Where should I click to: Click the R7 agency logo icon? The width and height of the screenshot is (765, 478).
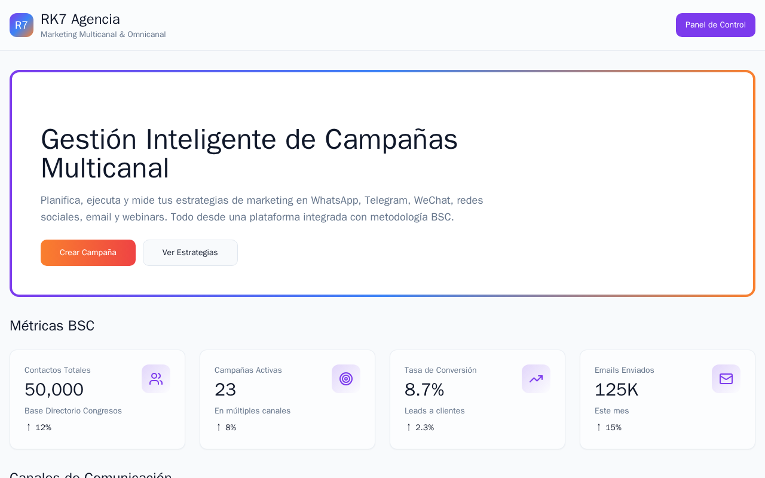(x=22, y=25)
